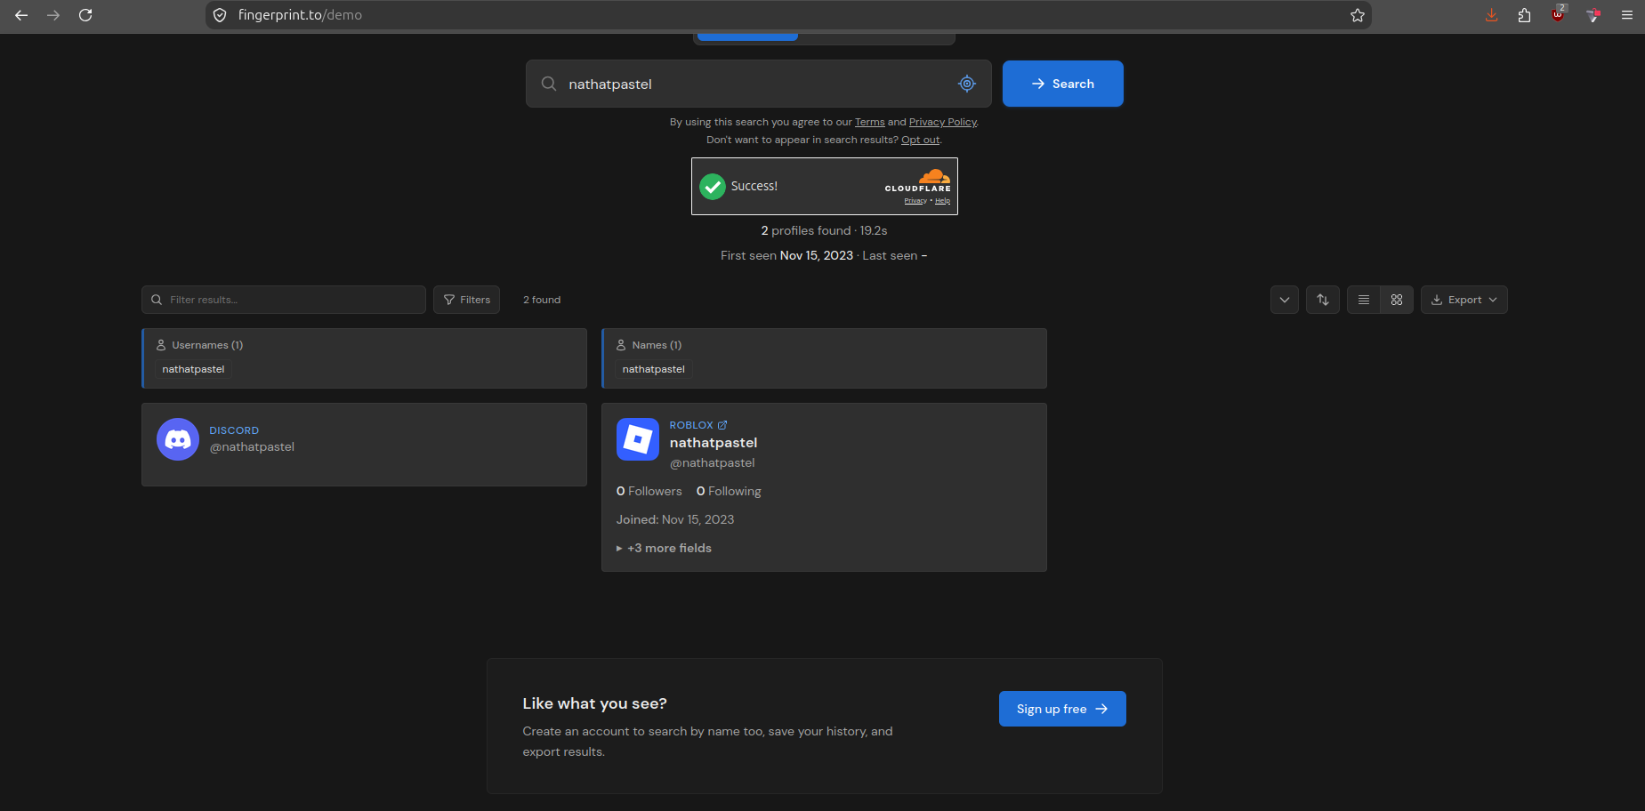
Task: Open Roblox external link icon
Action: click(722, 425)
